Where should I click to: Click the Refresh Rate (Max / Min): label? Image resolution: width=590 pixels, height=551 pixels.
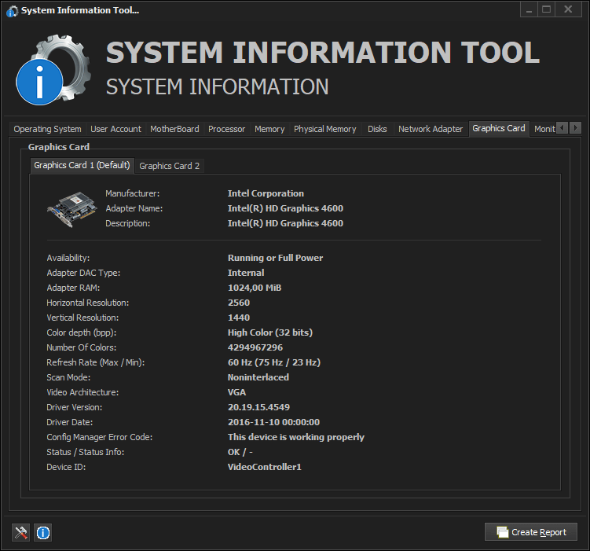[x=96, y=362]
